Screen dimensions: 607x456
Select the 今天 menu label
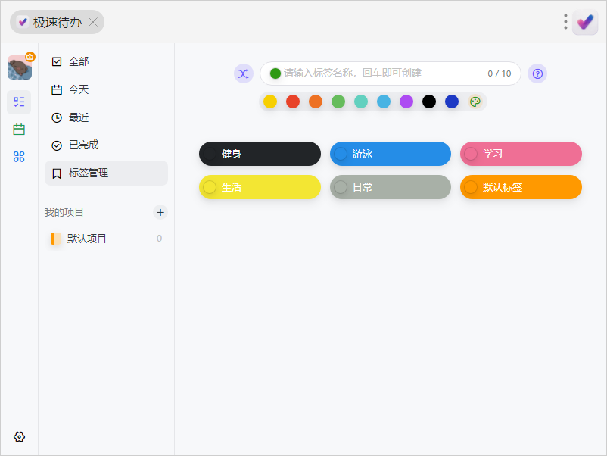(x=79, y=89)
